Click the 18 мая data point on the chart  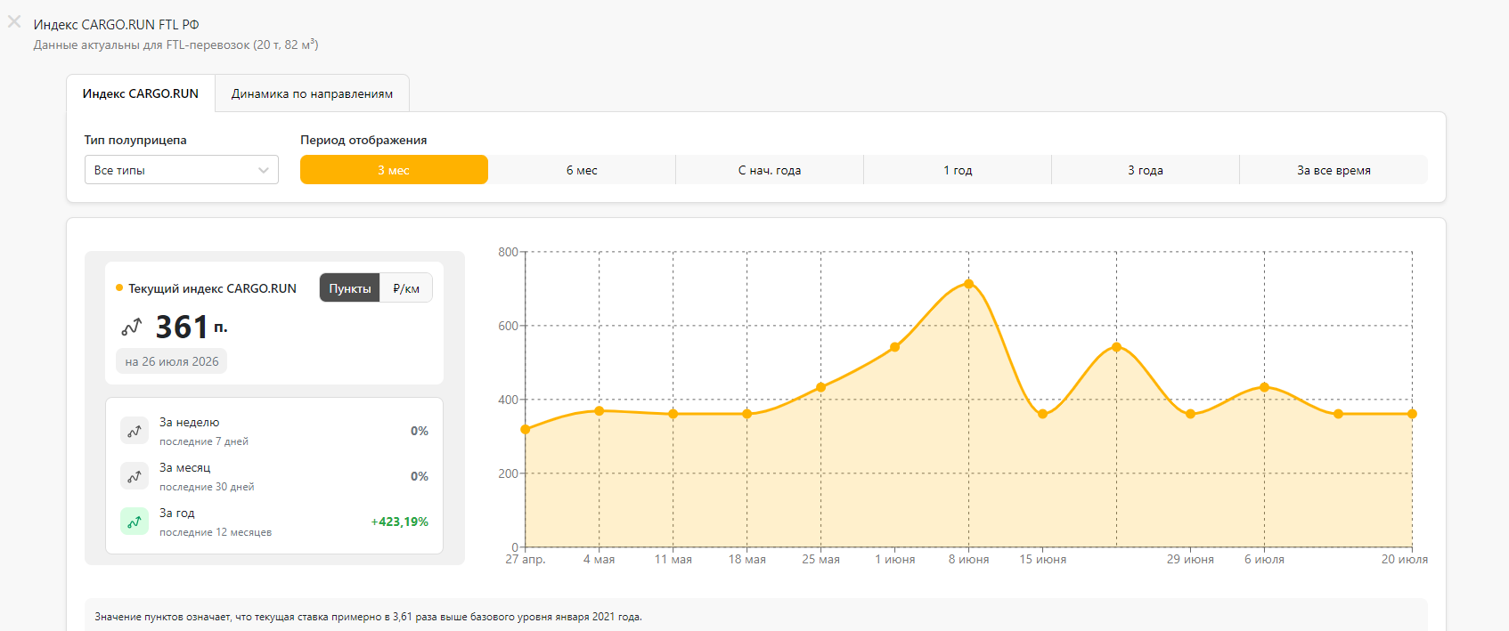click(747, 414)
